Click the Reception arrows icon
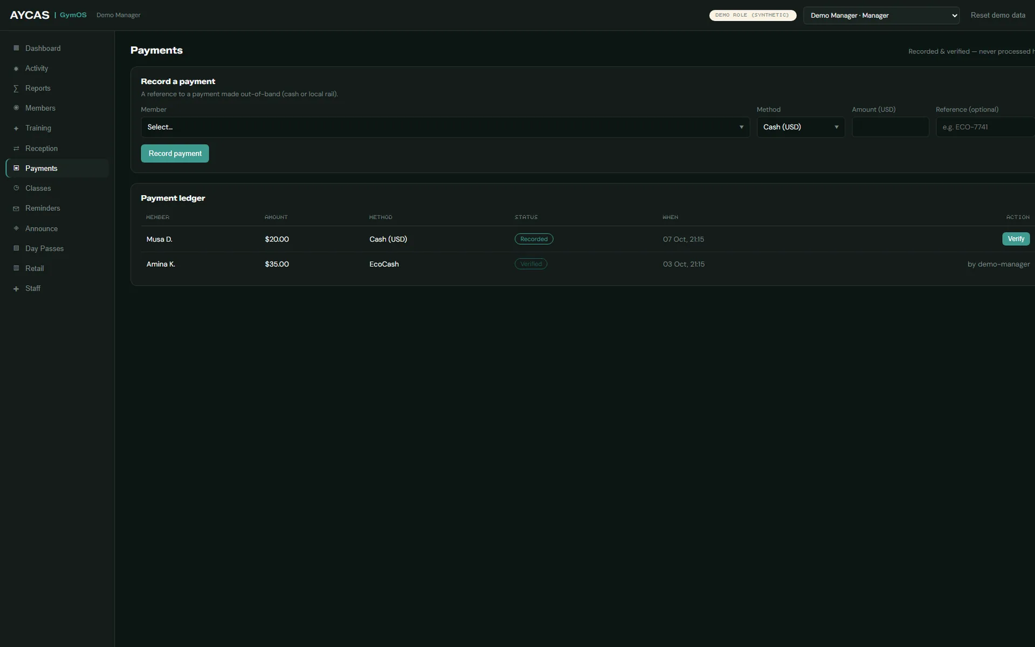The height and width of the screenshot is (647, 1035). [x=16, y=148]
